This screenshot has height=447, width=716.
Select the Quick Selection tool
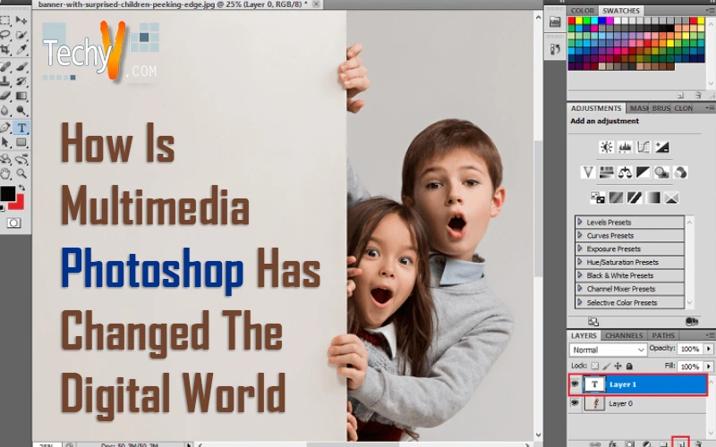pyautogui.click(x=21, y=35)
